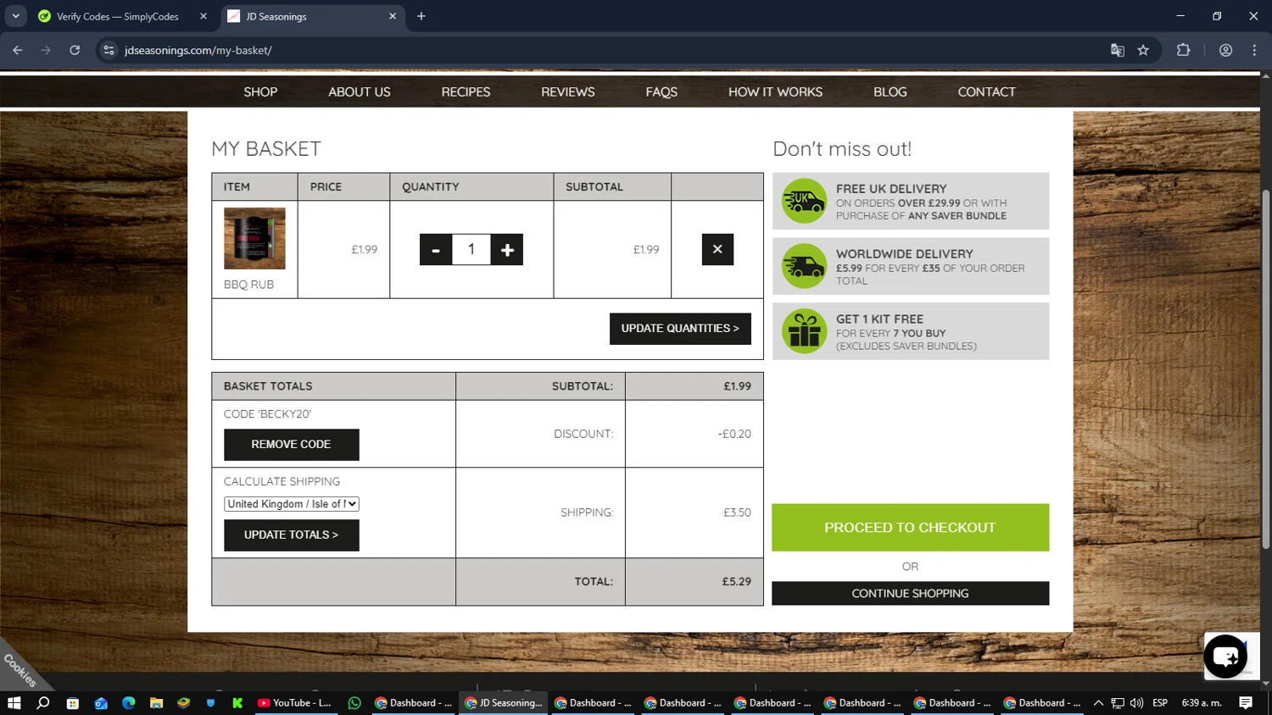
Task: Close the Verify Codes tab
Action: click(x=204, y=16)
